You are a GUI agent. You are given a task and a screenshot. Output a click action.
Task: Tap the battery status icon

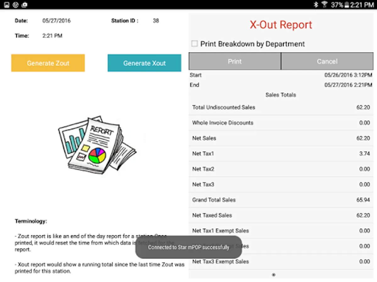347,5
